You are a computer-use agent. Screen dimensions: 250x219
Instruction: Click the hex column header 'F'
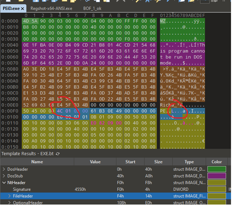[153, 16]
